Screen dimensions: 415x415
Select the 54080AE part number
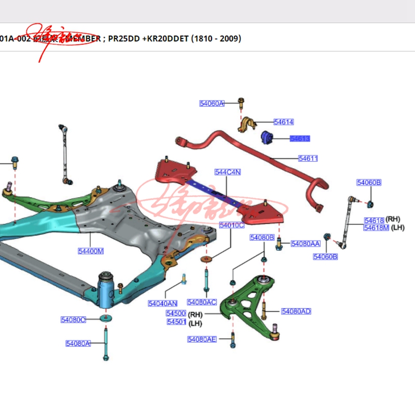click(x=202, y=339)
